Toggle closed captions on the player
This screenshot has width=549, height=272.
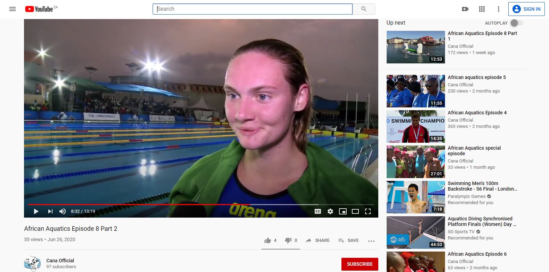point(318,211)
